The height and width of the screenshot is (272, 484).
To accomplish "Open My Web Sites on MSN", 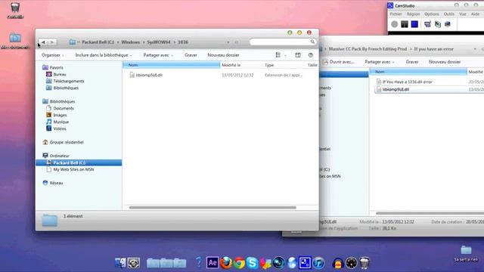I will click(73, 169).
